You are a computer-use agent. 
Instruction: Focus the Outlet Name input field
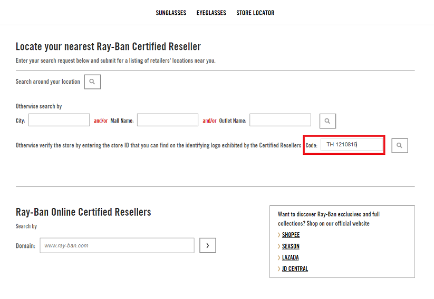click(280, 120)
